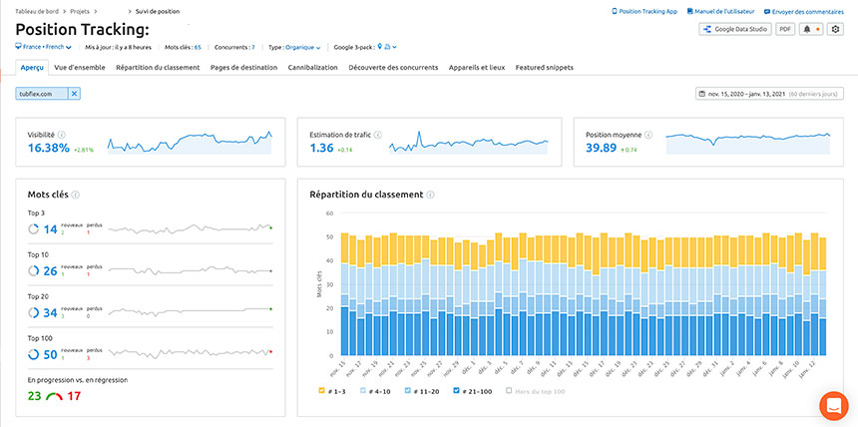Open the orange chat support bubble
Image resolution: width=858 pixels, height=427 pixels.
pos(832,405)
